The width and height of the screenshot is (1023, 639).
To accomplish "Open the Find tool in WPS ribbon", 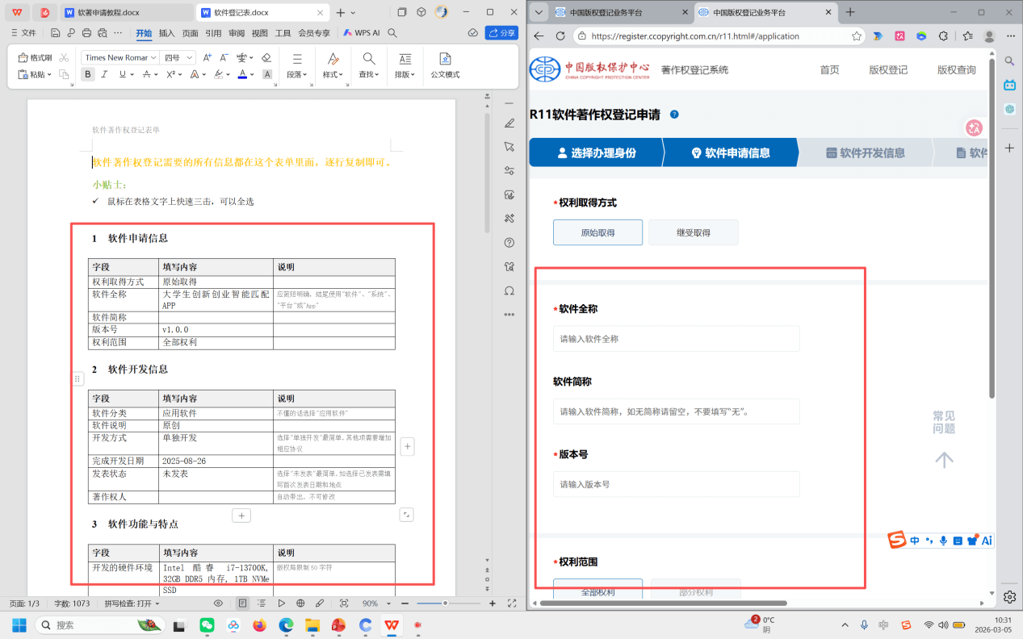I will (367, 63).
